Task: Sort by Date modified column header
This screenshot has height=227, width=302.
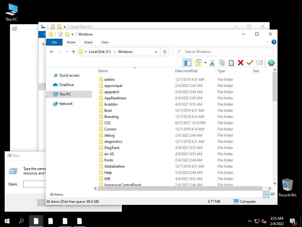Action: coord(195,71)
